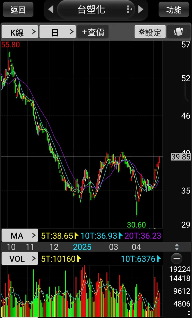
Task: Tap the 20T:36.23 moving average value
Action: (x=143, y=236)
